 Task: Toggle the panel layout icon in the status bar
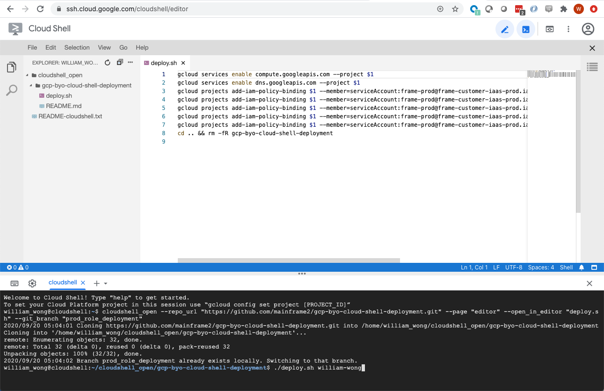coord(594,267)
